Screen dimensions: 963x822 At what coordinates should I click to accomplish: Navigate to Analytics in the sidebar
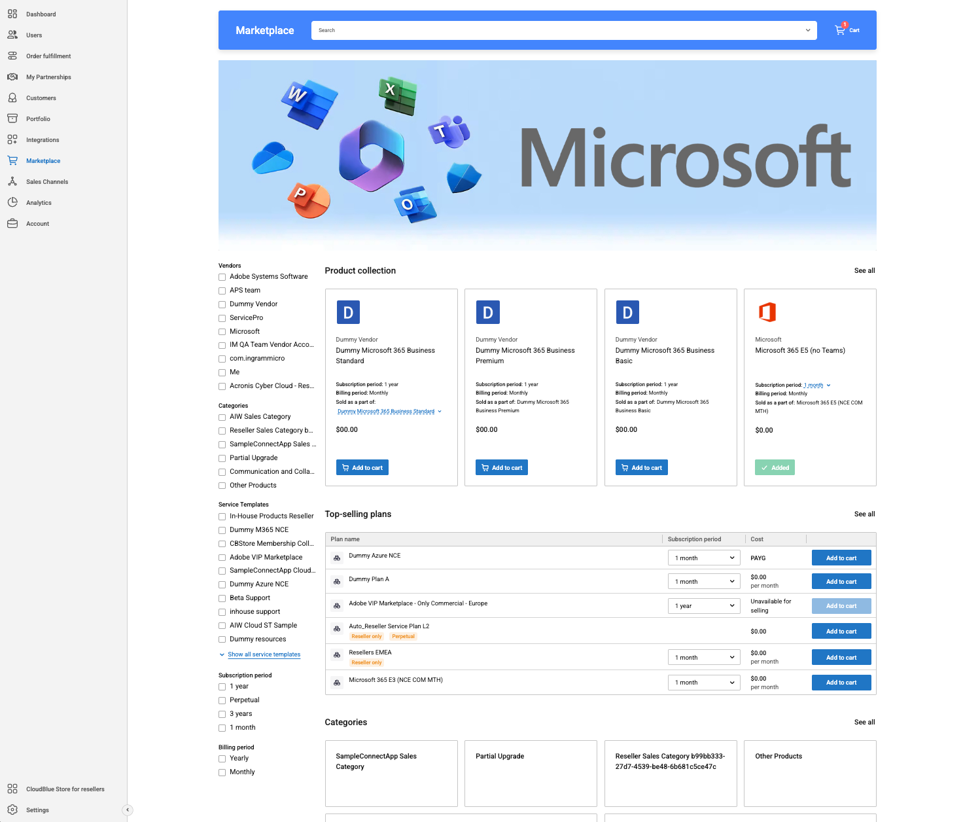pos(39,203)
